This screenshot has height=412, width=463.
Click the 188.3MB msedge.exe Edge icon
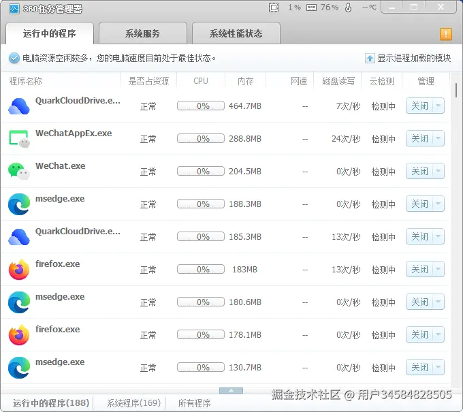coord(19,204)
